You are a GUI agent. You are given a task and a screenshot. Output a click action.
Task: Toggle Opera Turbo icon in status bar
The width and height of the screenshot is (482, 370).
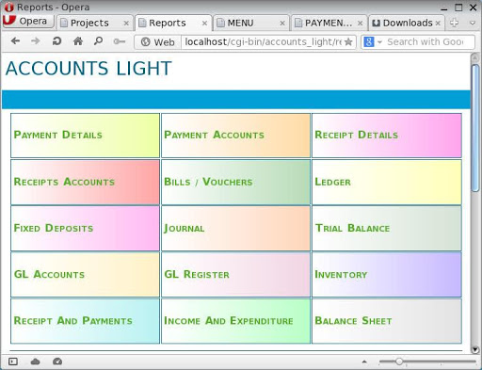click(57, 362)
